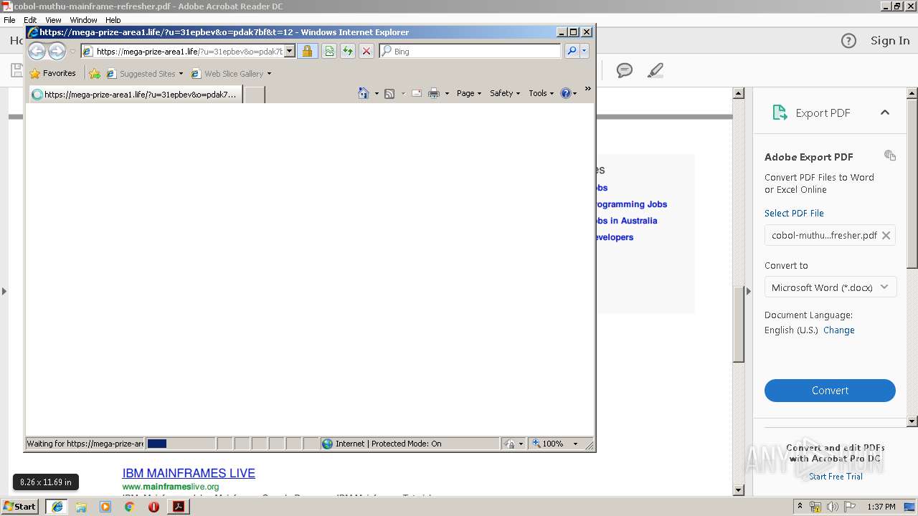Expand the command bar overflow chevron
918x516 pixels.
pos(588,89)
